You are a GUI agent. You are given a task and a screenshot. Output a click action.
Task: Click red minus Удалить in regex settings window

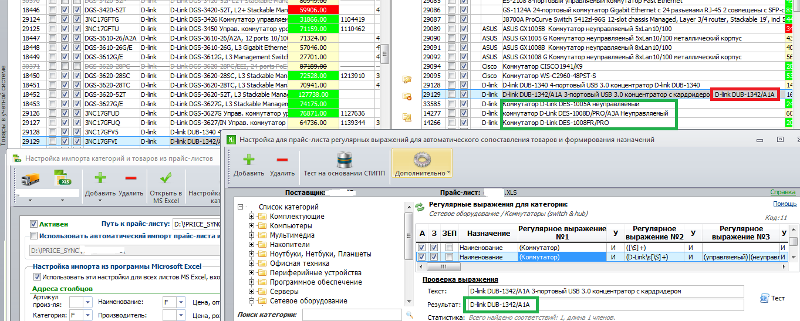(282, 160)
